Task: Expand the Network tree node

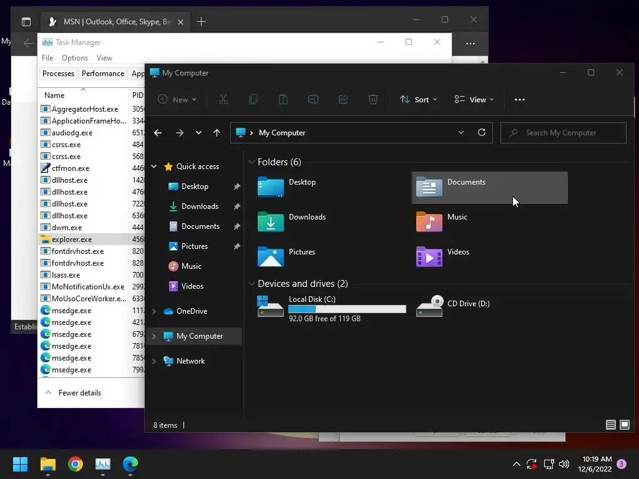Action: [x=154, y=361]
